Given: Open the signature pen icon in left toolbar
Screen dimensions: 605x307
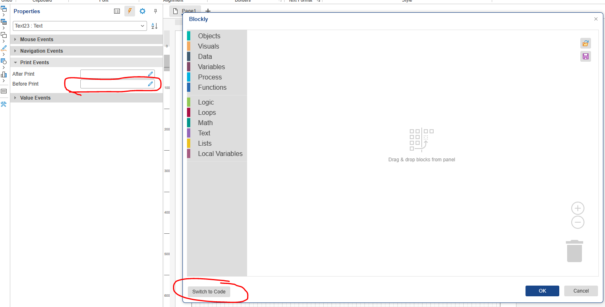Looking at the screenshot, I should tap(4, 48).
